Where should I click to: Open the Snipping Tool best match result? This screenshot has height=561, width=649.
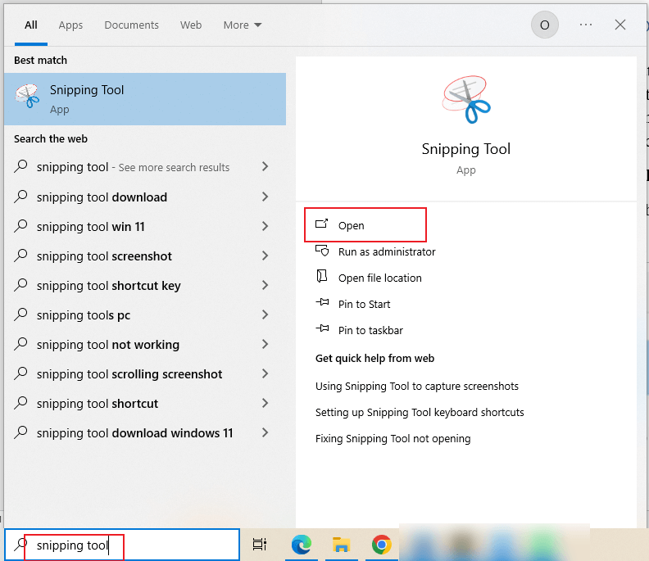[x=145, y=99]
